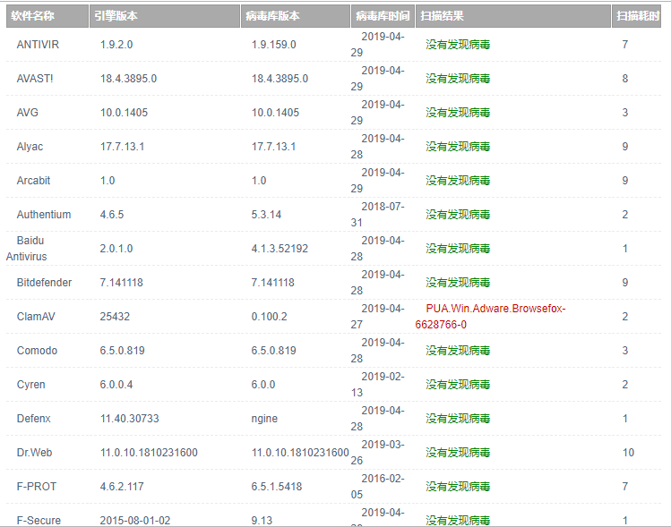Click Dr.Web engine version 11.0.10.1810231600
Image resolution: width=671 pixels, height=527 pixels.
click(149, 452)
